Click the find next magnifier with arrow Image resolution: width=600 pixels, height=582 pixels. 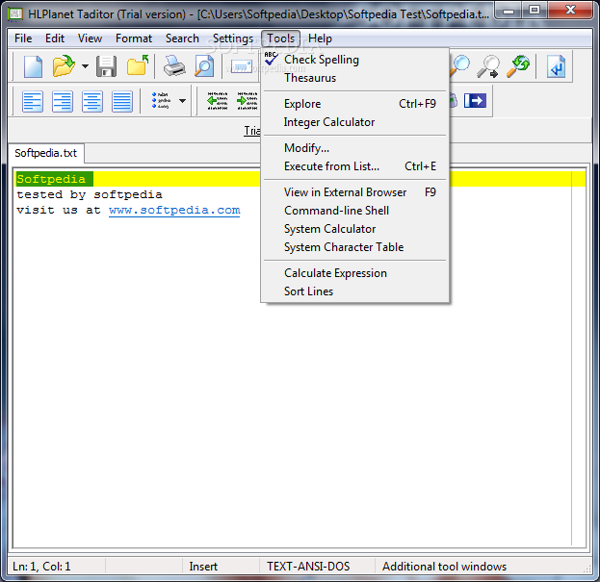[488, 66]
